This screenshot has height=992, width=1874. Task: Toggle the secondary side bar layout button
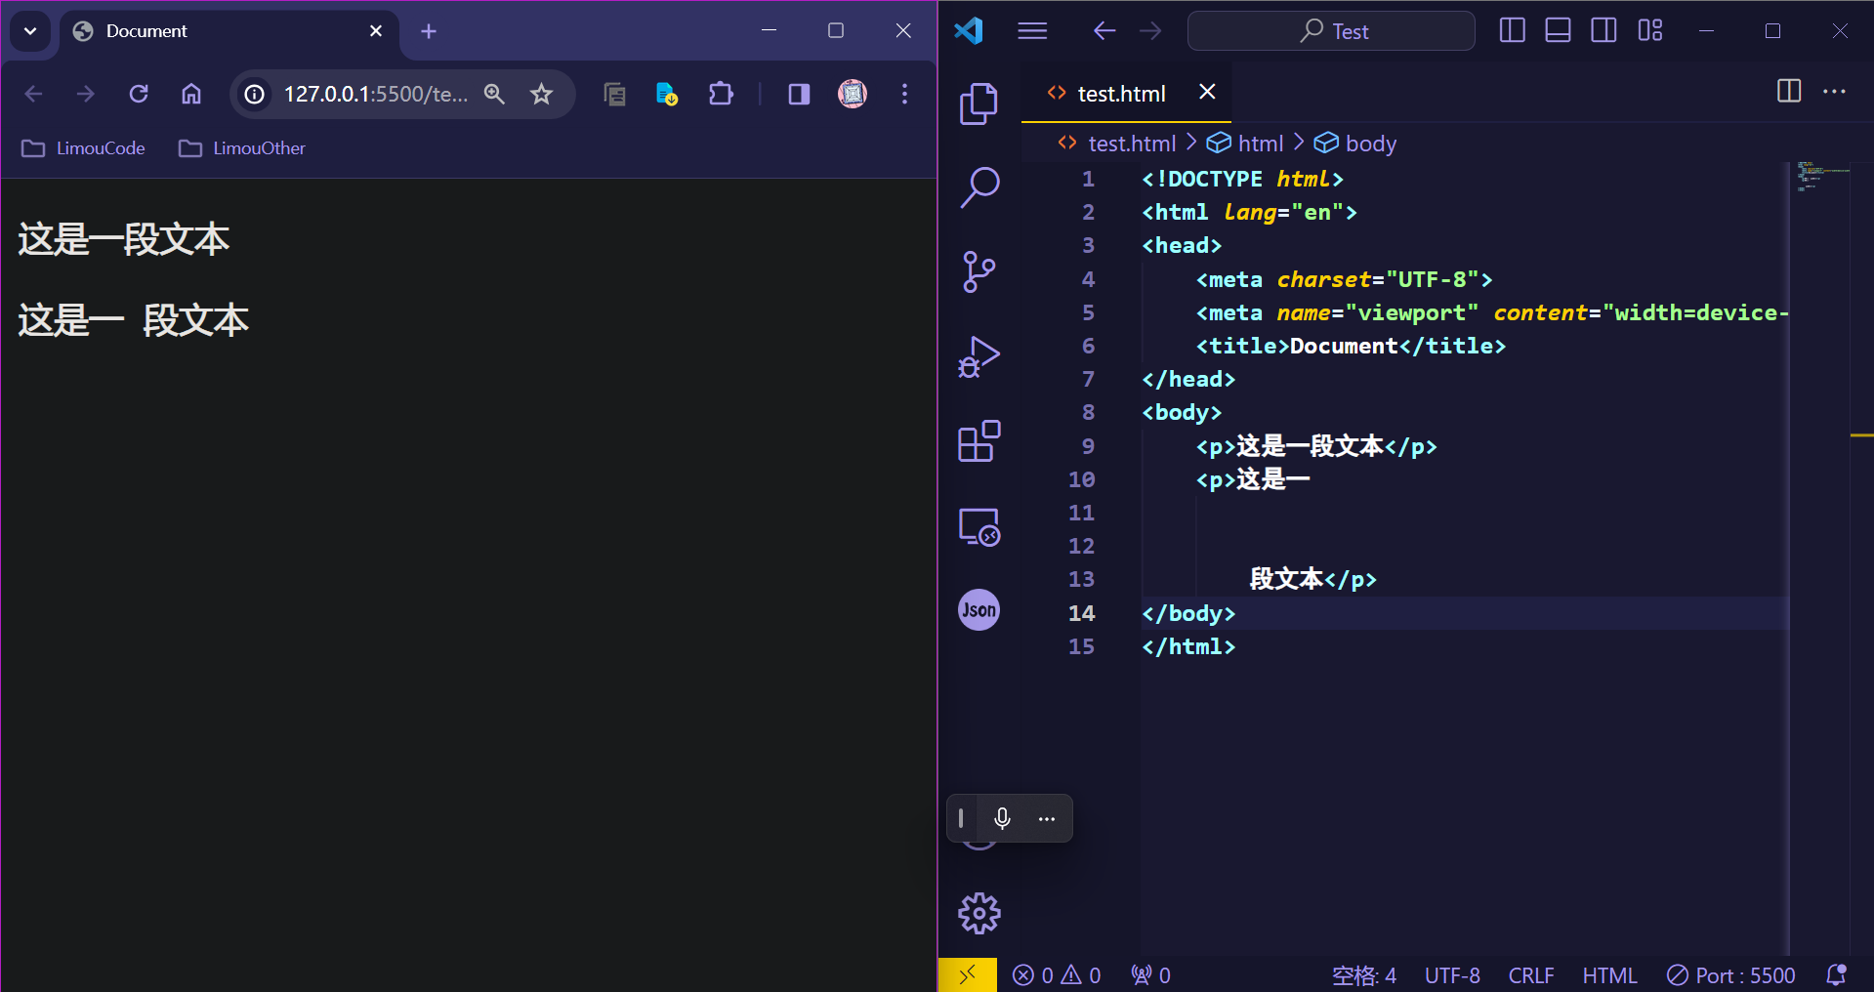[1603, 31]
